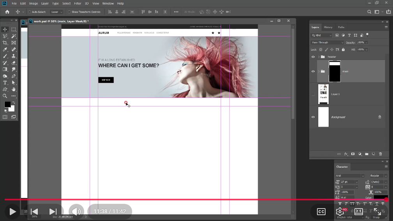Open the Auto-Select Layer dropdown
Image resolution: width=393 pixels, height=221 pixels.
(x=57, y=12)
